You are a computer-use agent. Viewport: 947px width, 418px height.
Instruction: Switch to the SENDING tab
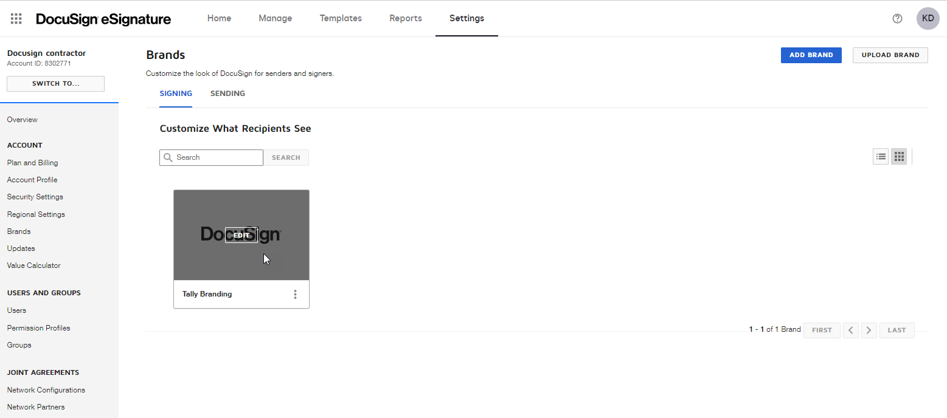(227, 93)
